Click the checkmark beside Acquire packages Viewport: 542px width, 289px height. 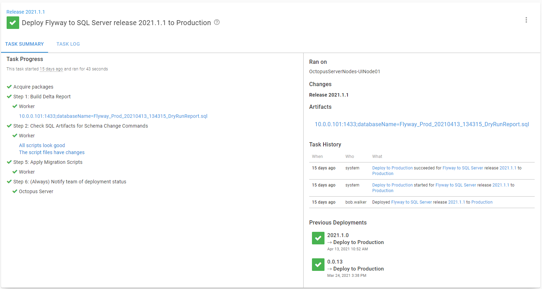pyautogui.click(x=8, y=86)
